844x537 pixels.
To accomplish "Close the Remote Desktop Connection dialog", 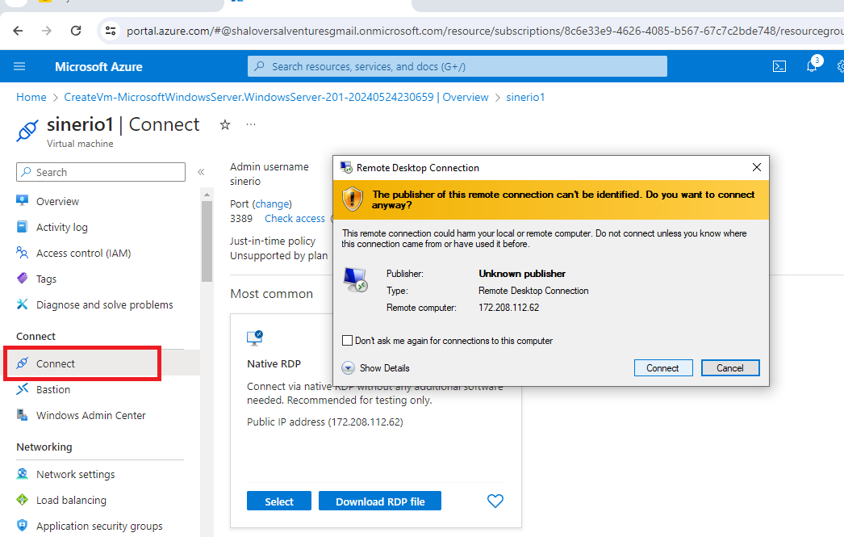I will [x=756, y=167].
